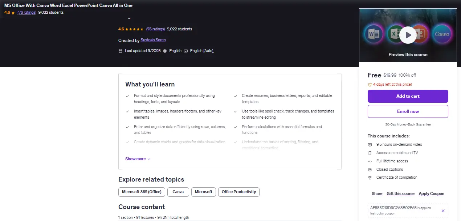The image size is (461, 221).
Task: Click the last updated calendar icon
Action: pos(121,51)
